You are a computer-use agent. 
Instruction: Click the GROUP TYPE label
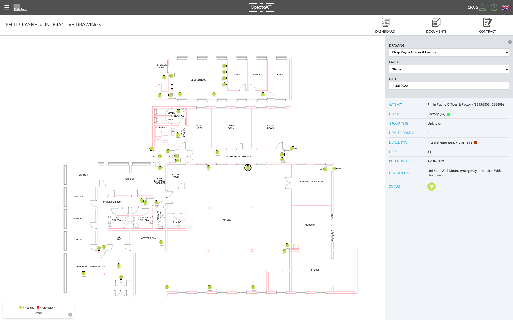tap(398, 124)
